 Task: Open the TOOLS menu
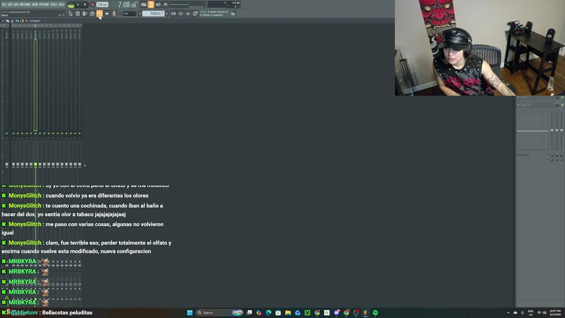click(54, 4)
